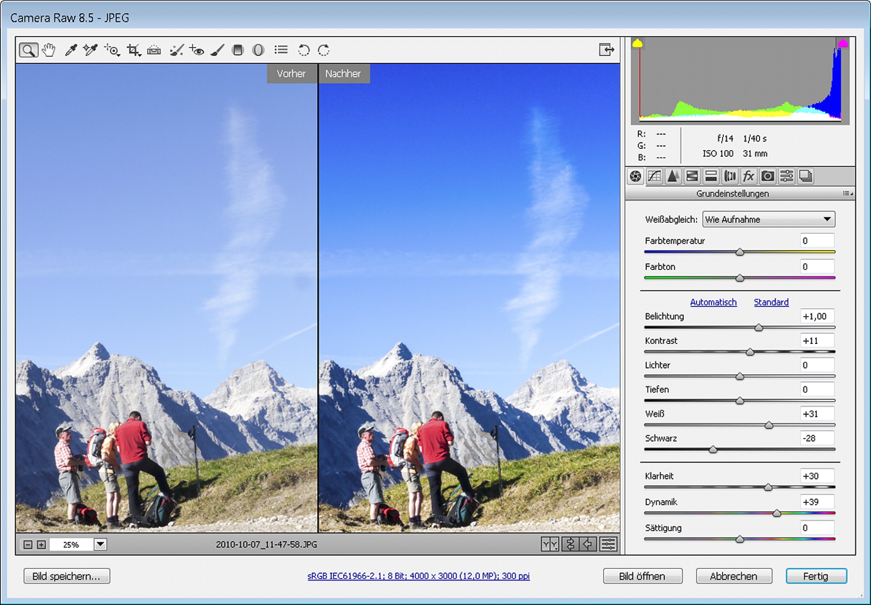Viewport: 871px width, 605px height.
Task: Select the Adjustment Brush
Action: pyautogui.click(x=217, y=50)
